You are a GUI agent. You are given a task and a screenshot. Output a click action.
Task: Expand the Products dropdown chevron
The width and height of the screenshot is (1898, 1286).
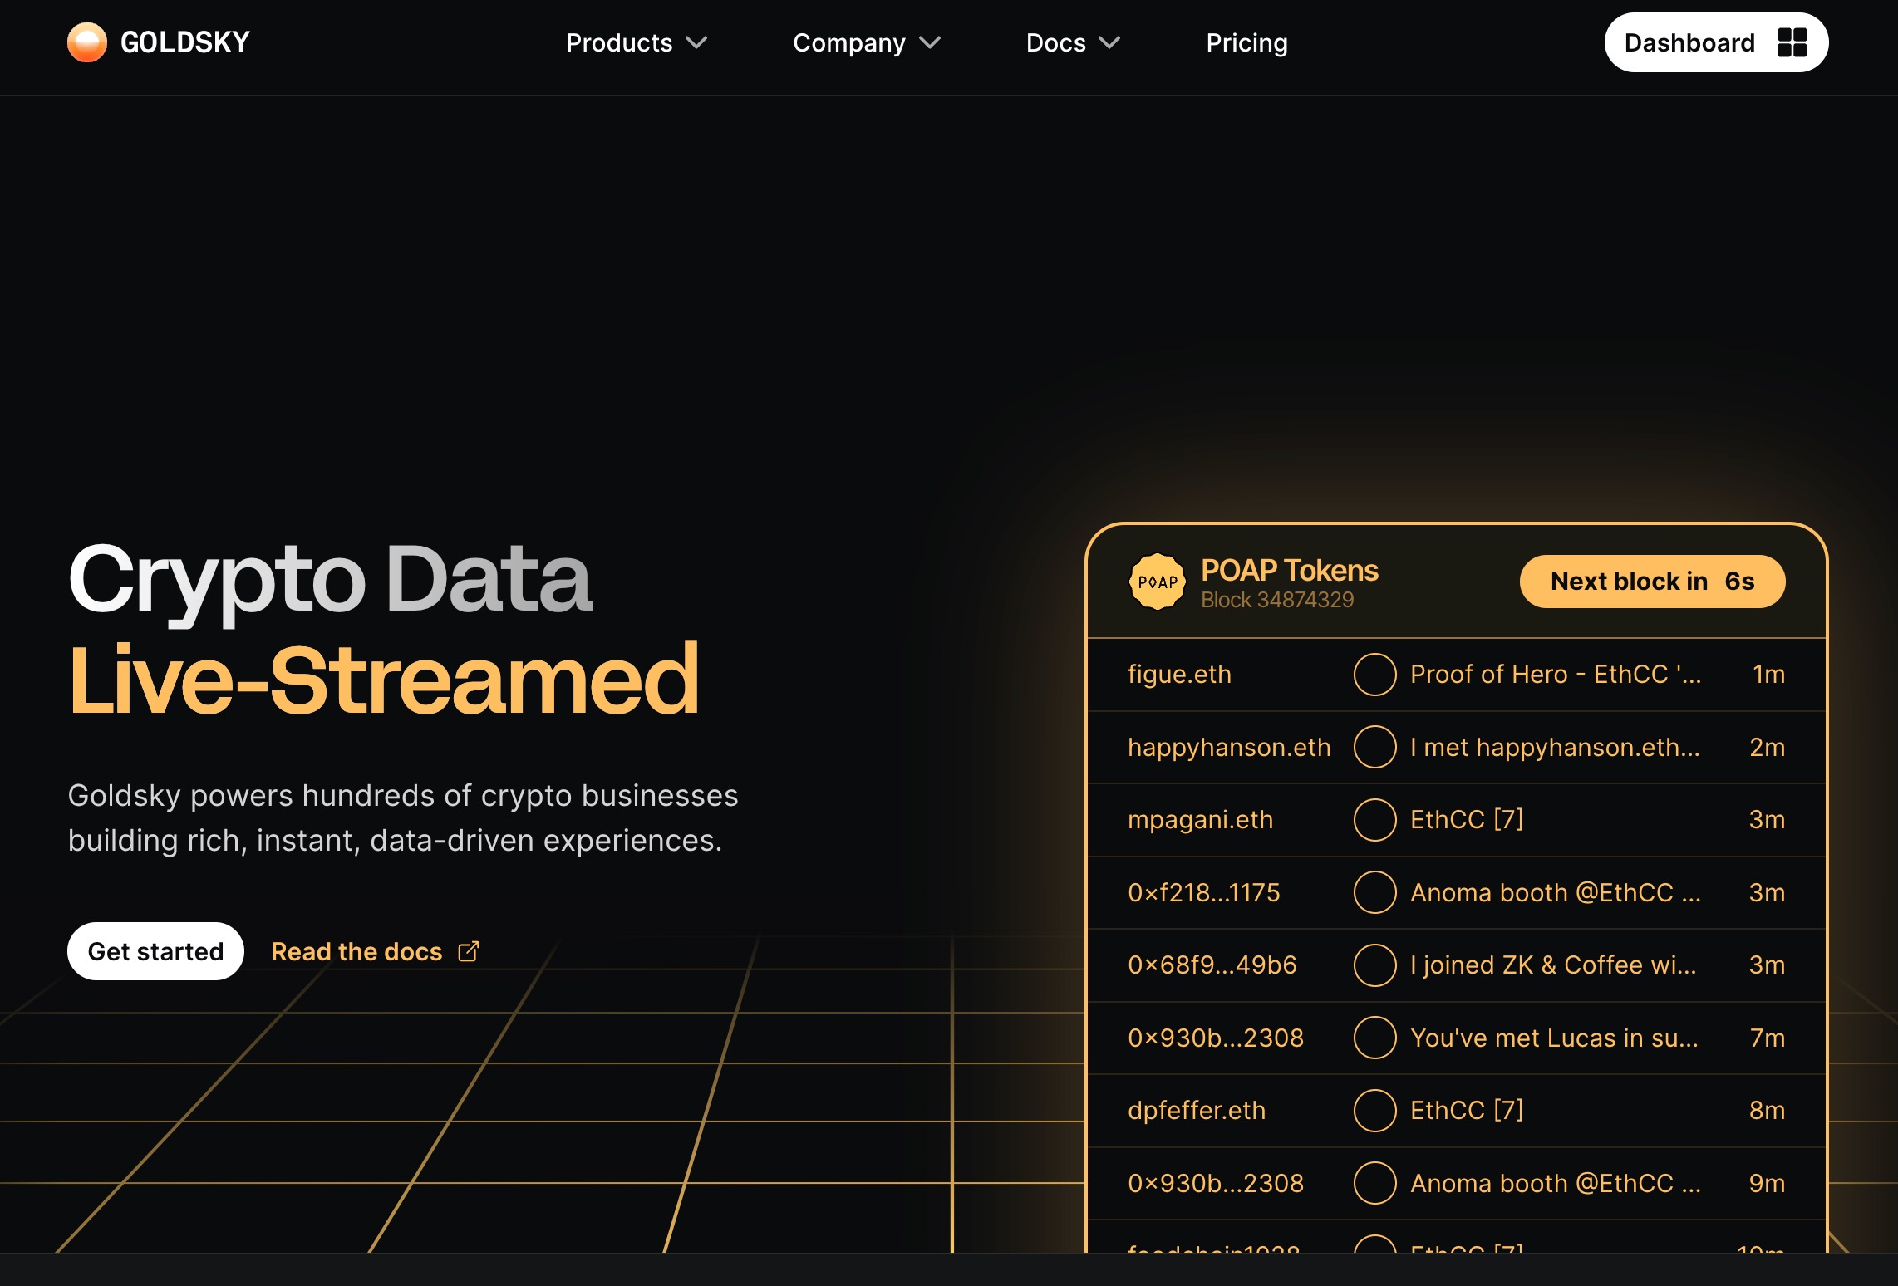point(696,42)
